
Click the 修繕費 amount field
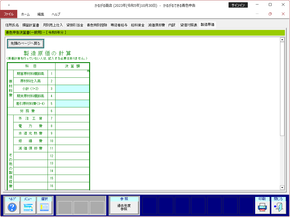point(72,141)
